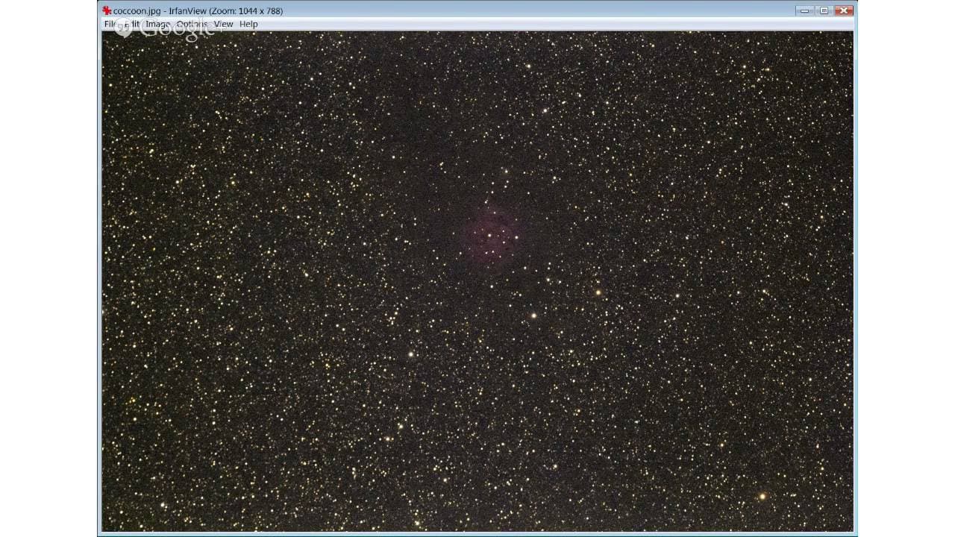Maximize the IrfanView window
The width and height of the screenshot is (955, 537).
click(824, 10)
